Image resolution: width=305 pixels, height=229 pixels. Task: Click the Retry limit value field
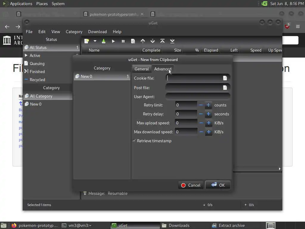pos(186,105)
